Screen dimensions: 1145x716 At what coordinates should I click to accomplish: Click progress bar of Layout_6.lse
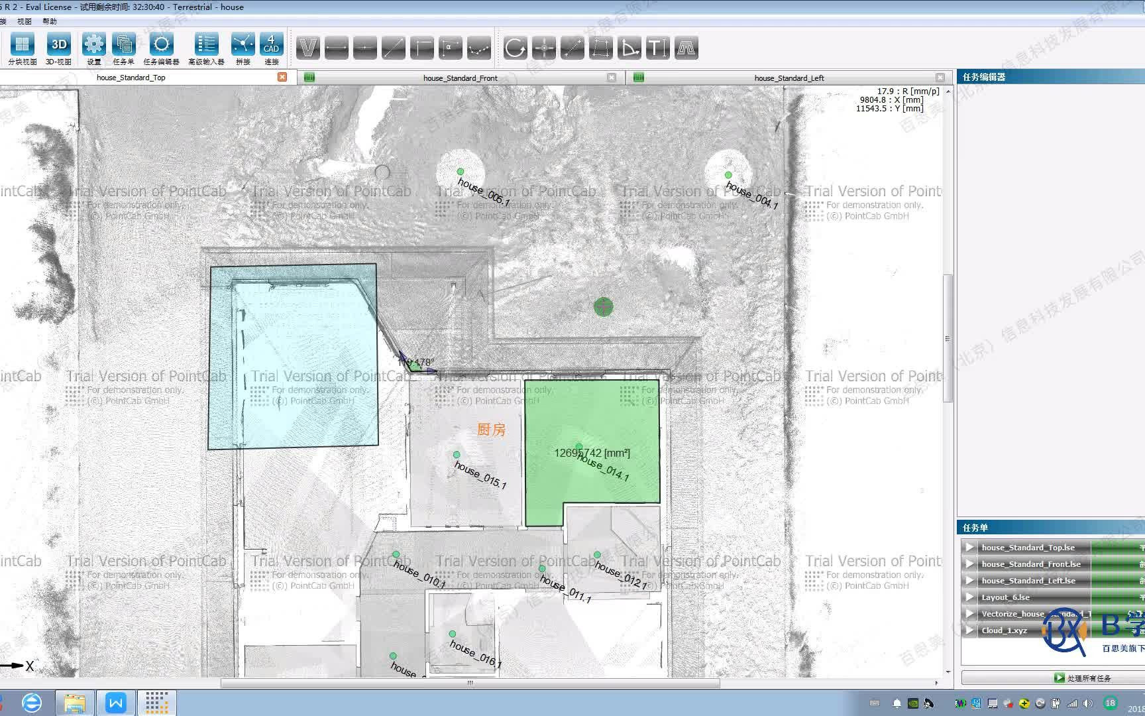pos(1118,597)
